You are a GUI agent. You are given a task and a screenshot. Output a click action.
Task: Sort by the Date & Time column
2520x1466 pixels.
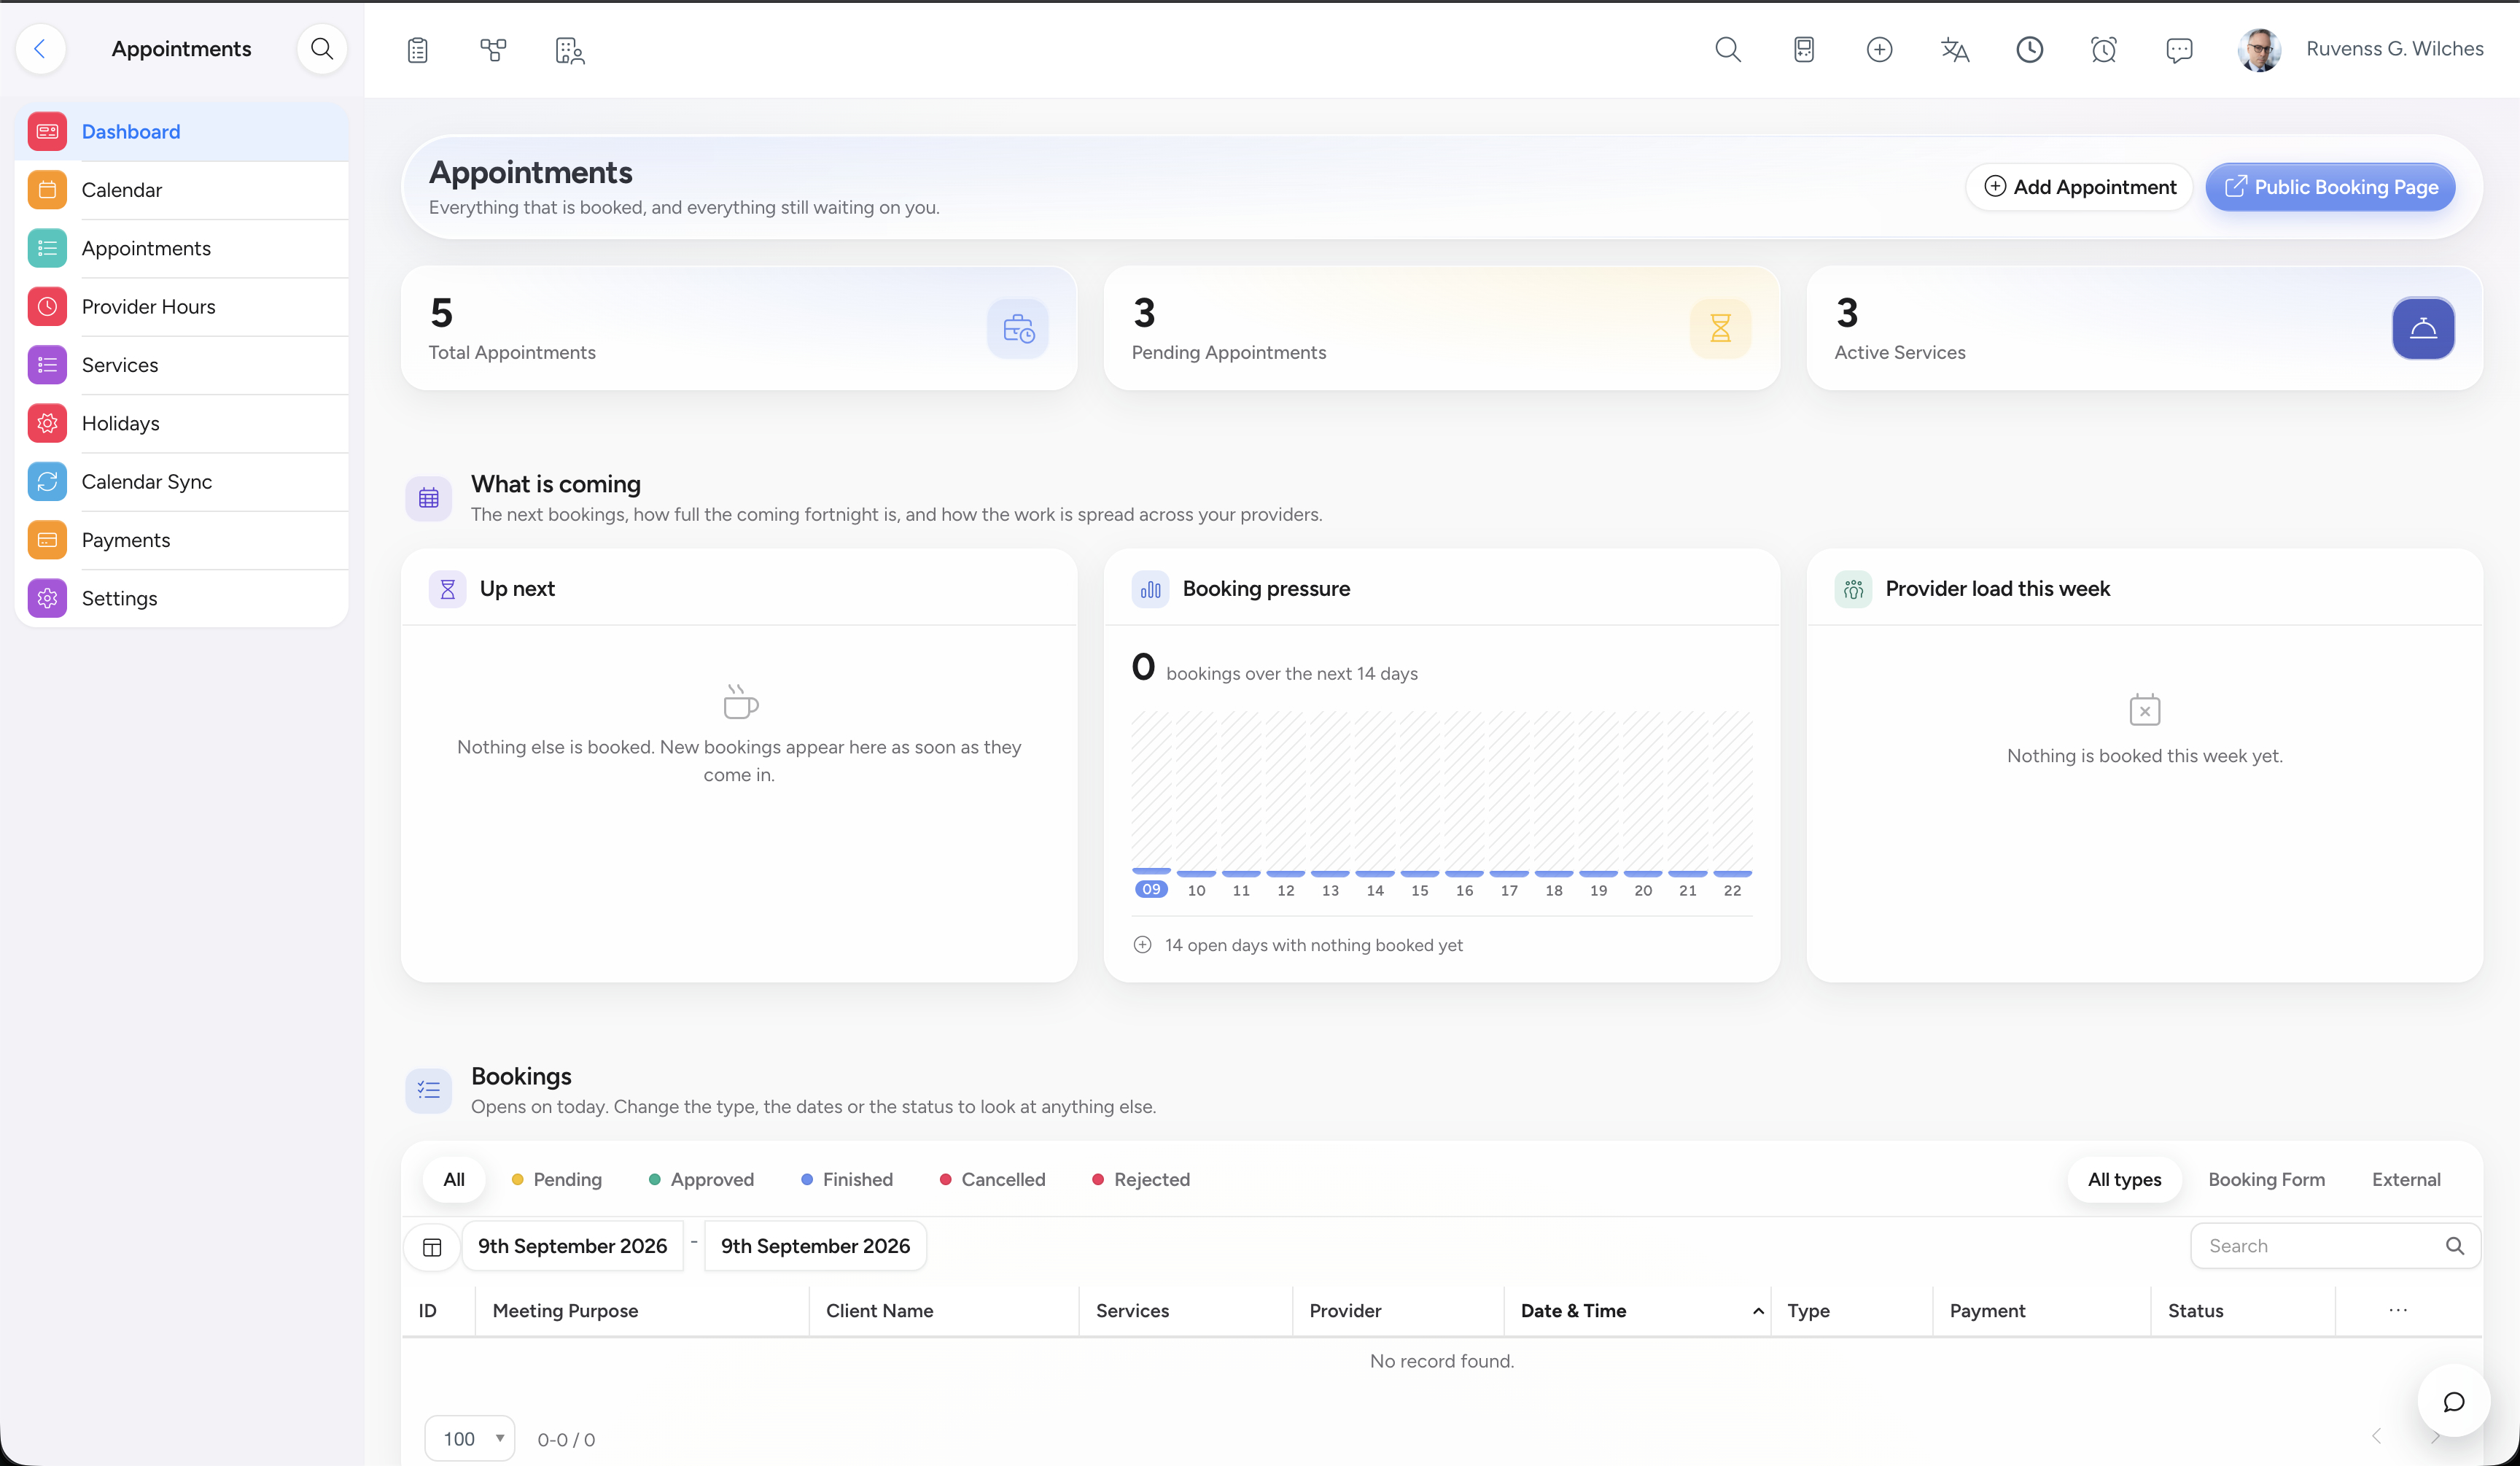coord(1637,1310)
